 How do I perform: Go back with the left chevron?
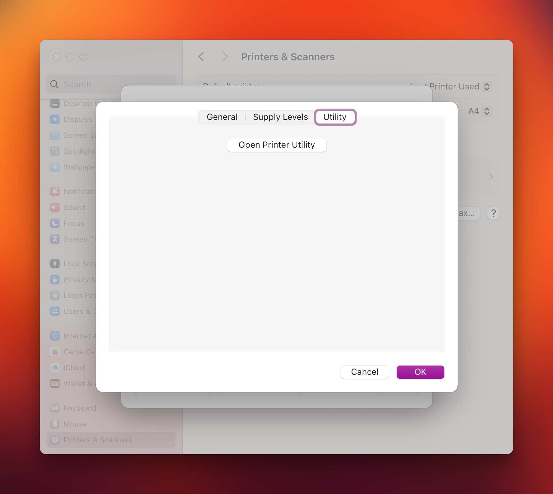(201, 57)
